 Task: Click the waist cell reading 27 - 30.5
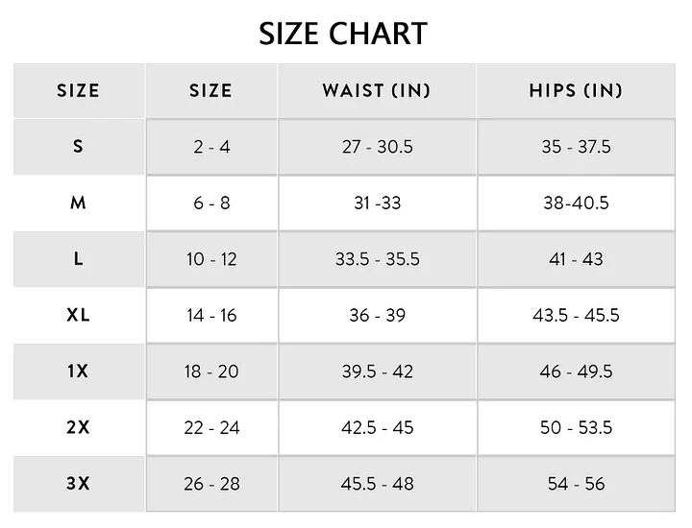point(377,147)
